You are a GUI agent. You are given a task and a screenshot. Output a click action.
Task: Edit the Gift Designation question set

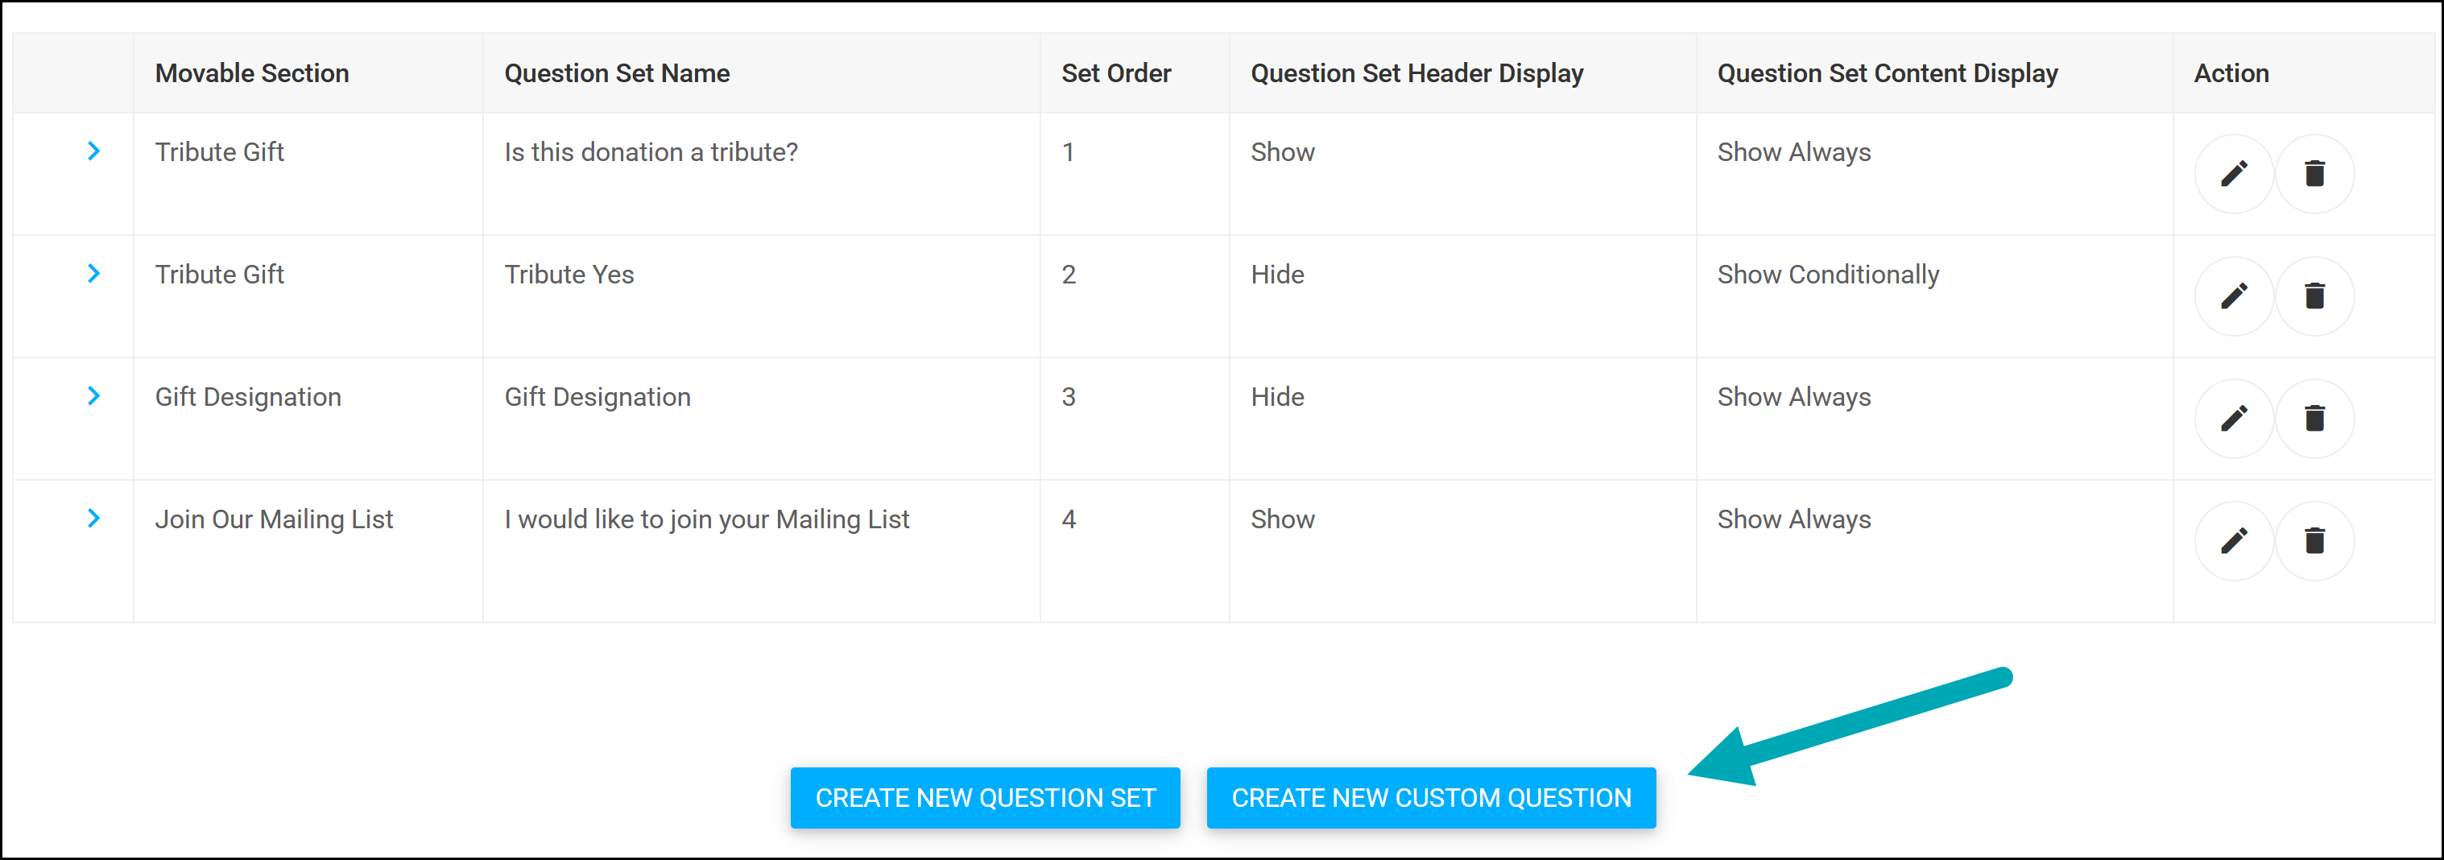2233,419
